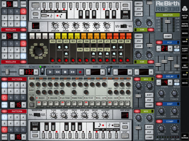This screenshot has height=141, width=189.
Task: Stop playback with the transport Stop button
Action: (65, 72)
